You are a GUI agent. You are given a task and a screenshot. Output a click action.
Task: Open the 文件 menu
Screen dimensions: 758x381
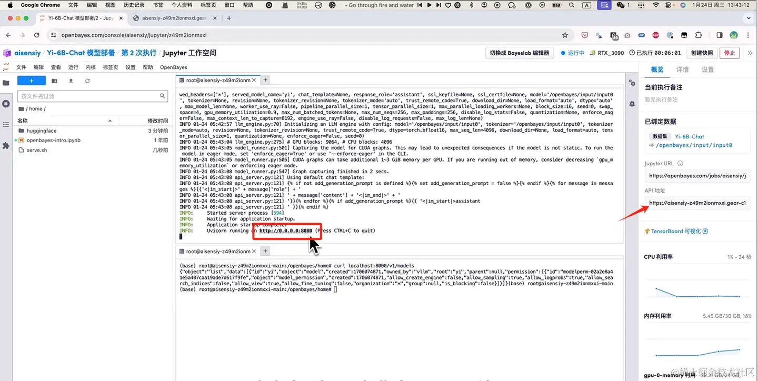click(21, 67)
